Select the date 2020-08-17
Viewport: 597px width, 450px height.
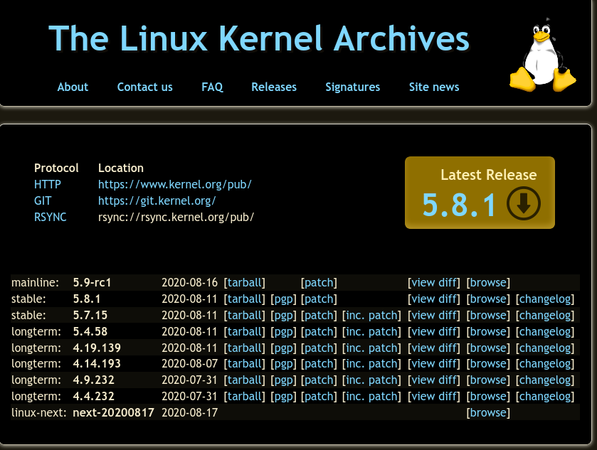click(x=189, y=413)
